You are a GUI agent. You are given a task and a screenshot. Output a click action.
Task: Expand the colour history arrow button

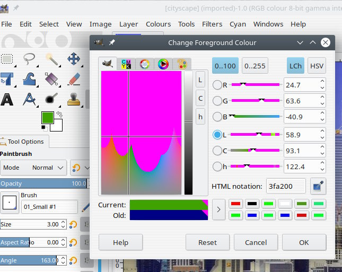point(218,209)
